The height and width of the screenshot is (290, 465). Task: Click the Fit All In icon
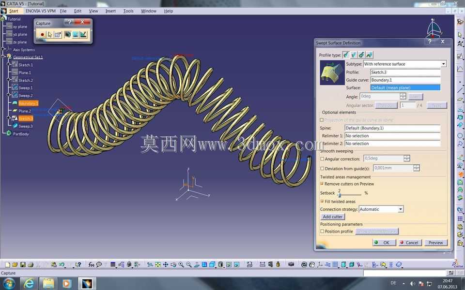point(158,264)
